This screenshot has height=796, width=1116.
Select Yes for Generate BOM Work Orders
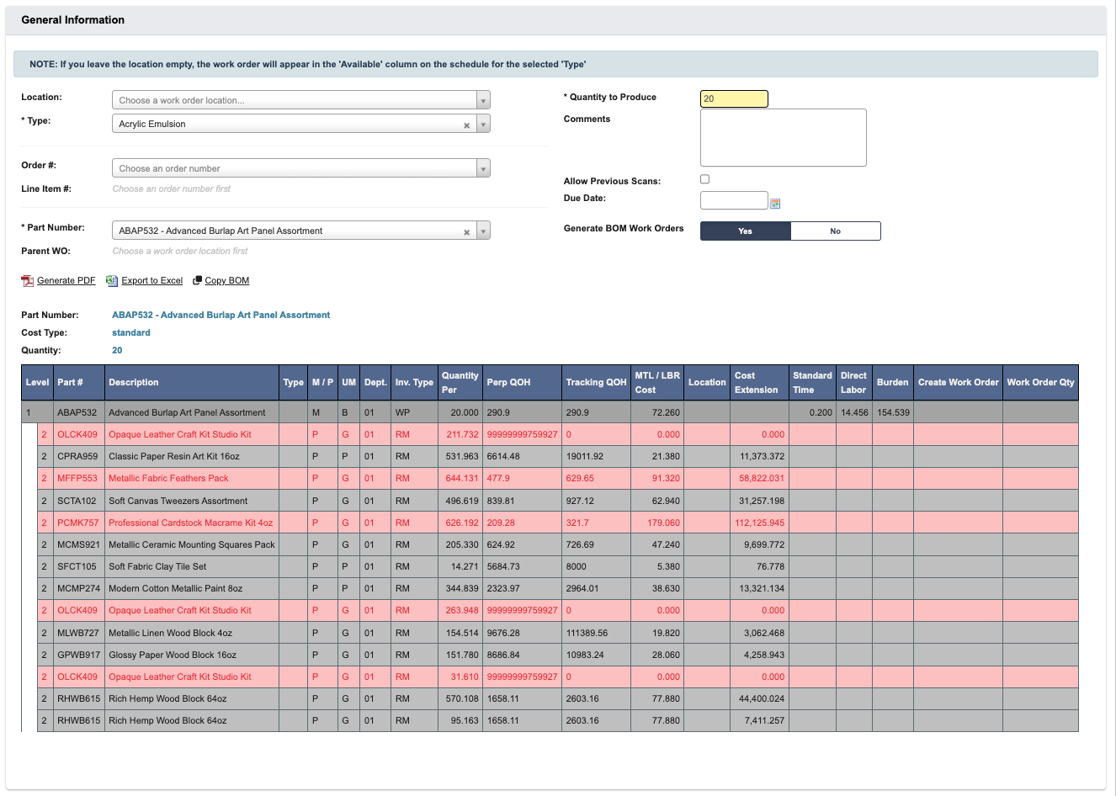[744, 231]
